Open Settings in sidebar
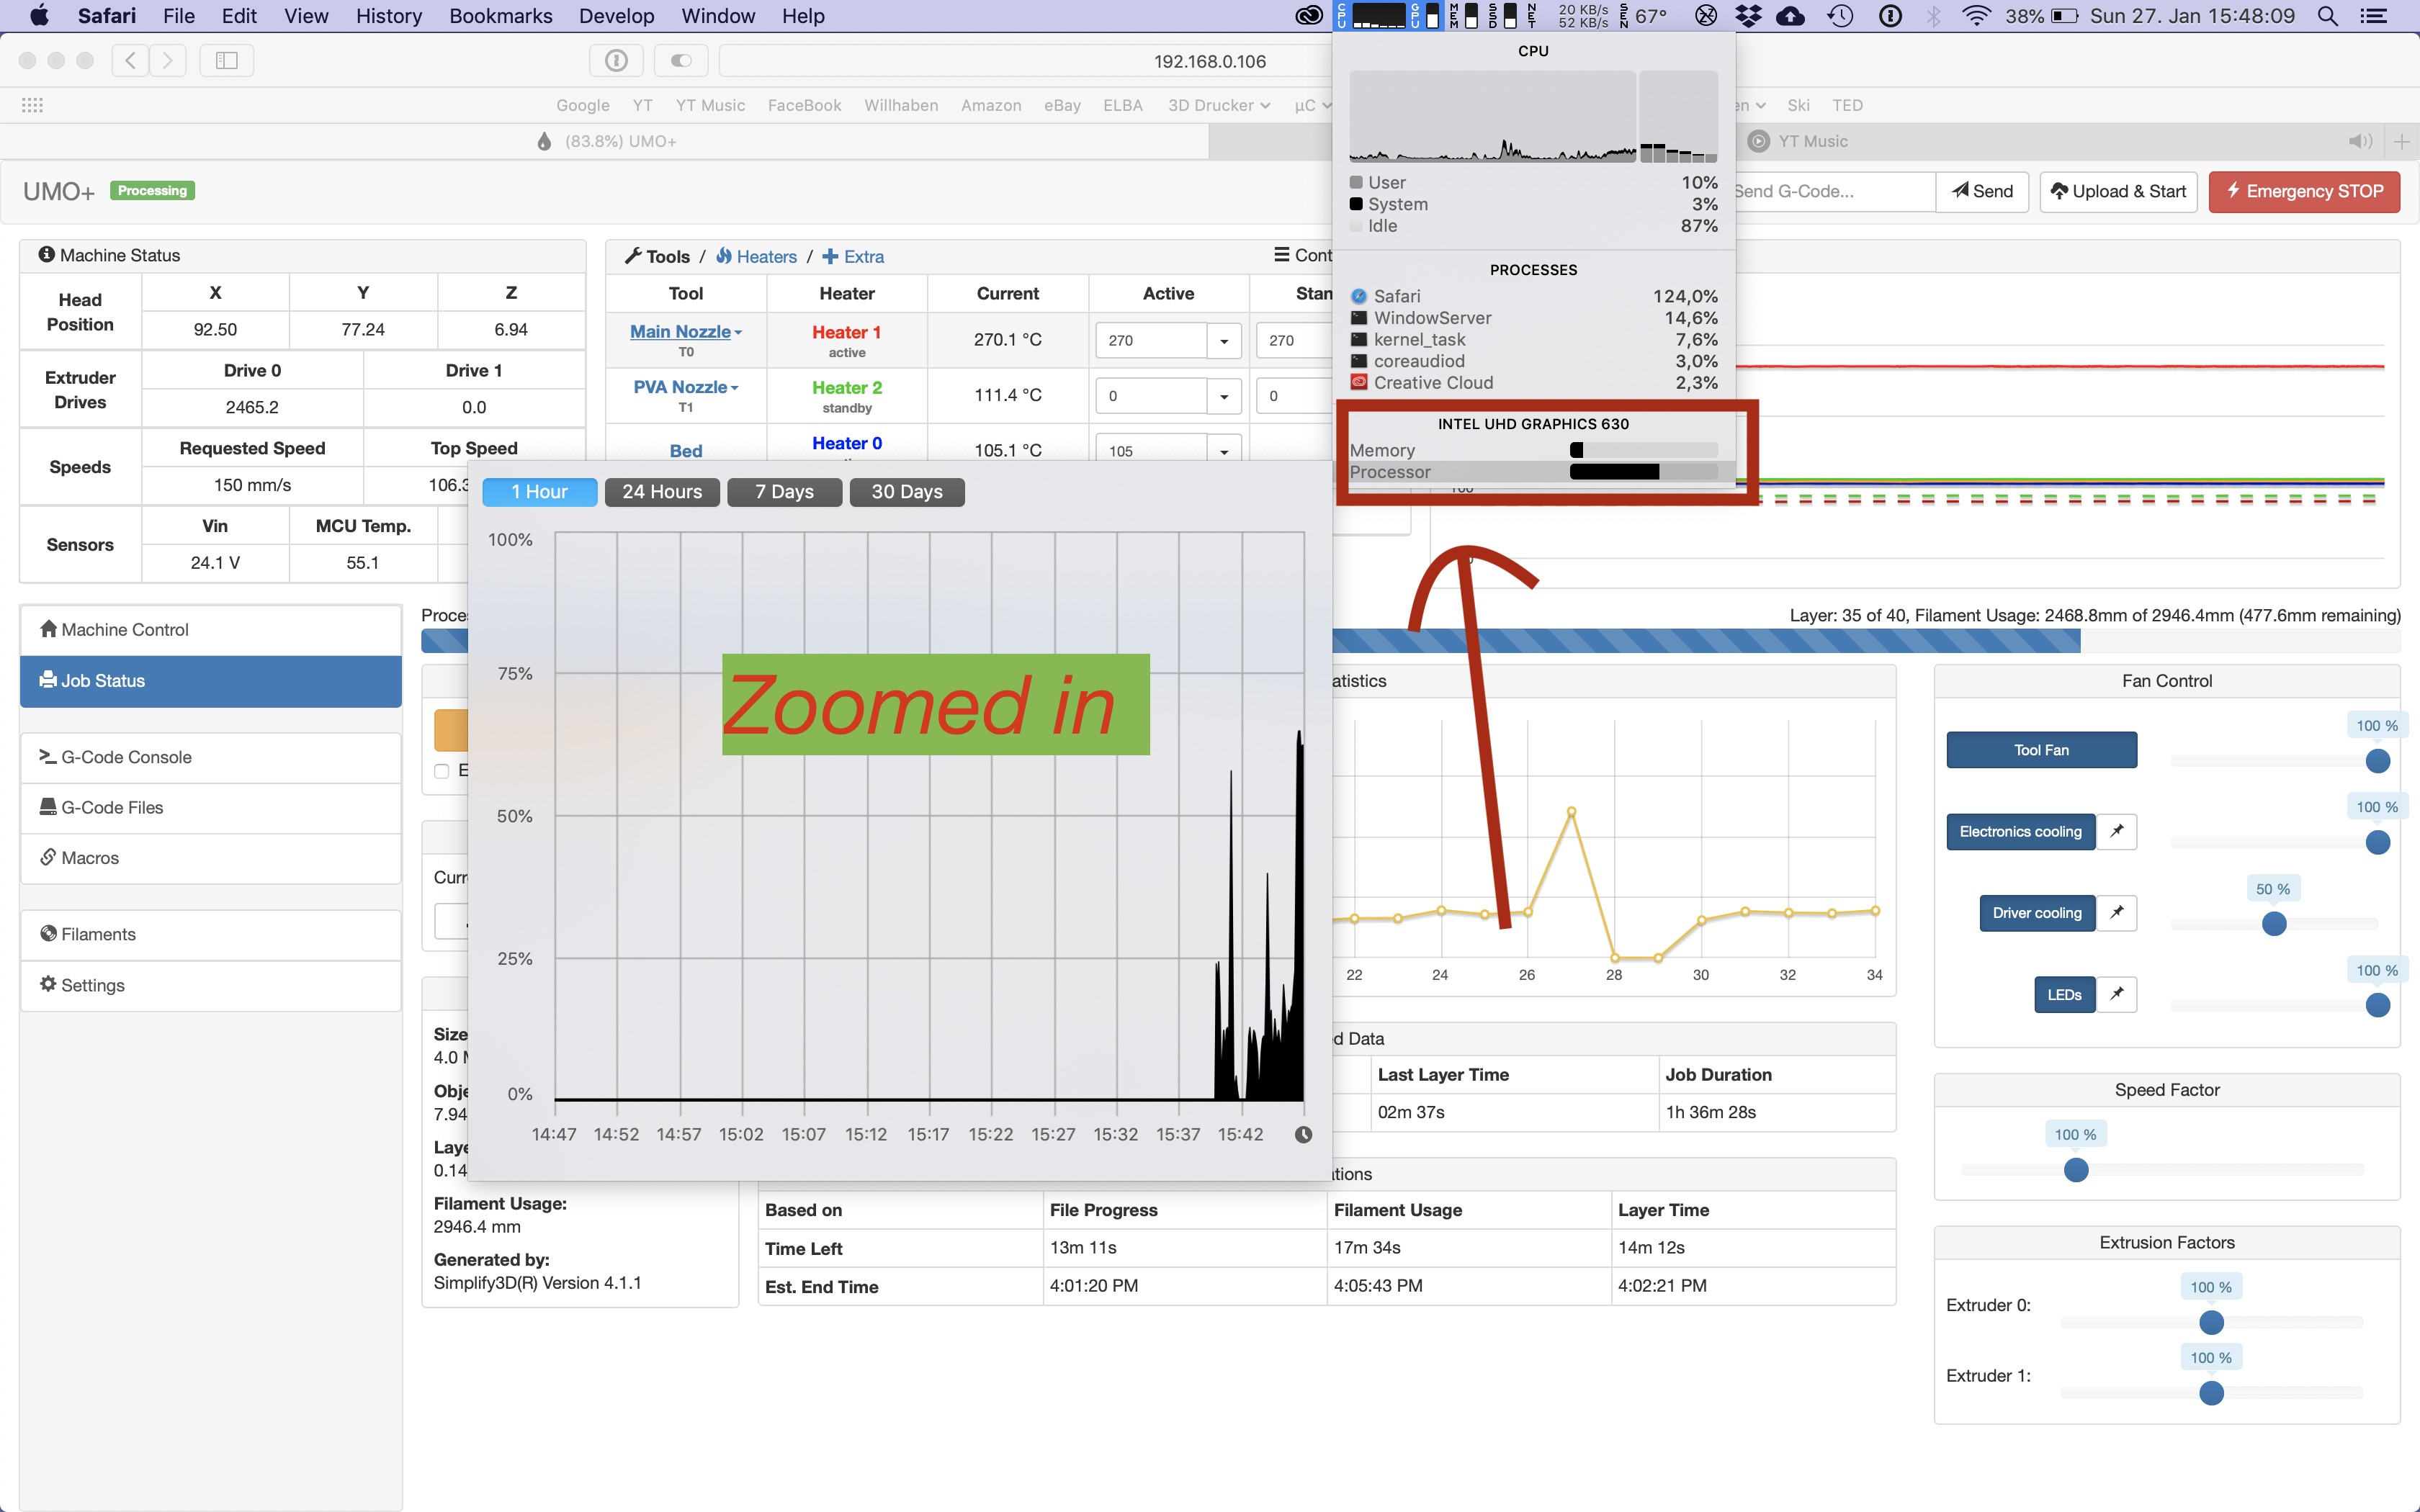The width and height of the screenshot is (2420, 1512). (211, 985)
